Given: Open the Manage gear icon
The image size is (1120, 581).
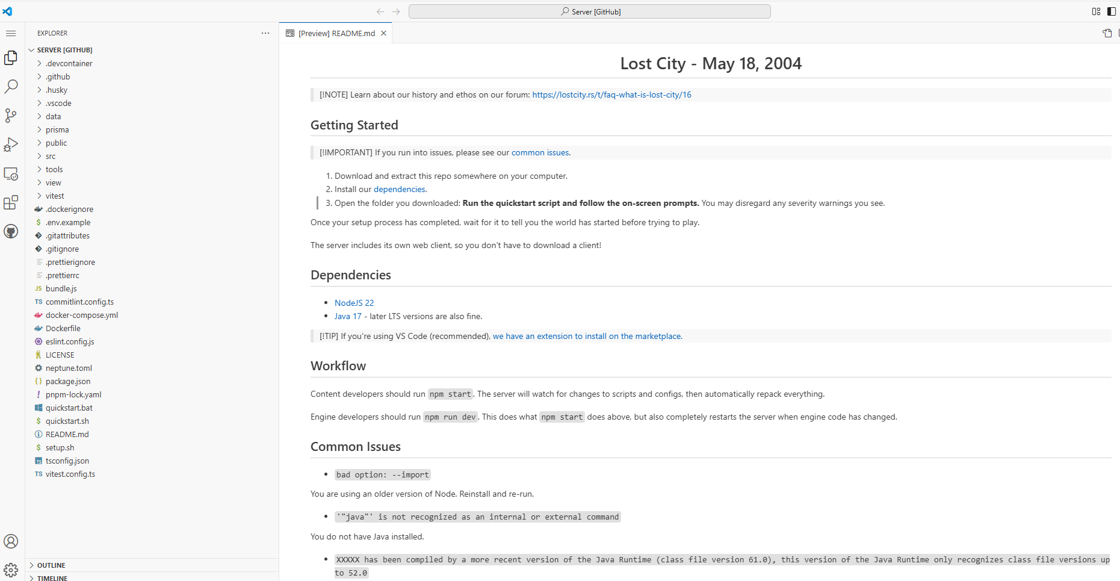Looking at the screenshot, I should point(11,570).
